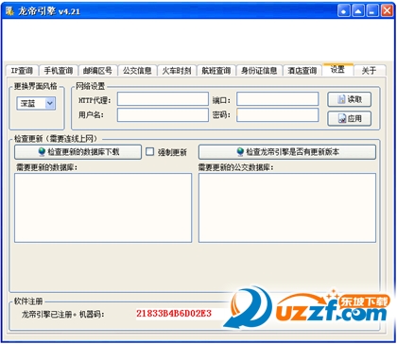Open the 邮编区号 tab
The width and height of the screenshot is (397, 344).
coord(97,71)
